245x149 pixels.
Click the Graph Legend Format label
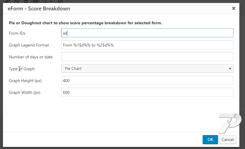[29, 45]
